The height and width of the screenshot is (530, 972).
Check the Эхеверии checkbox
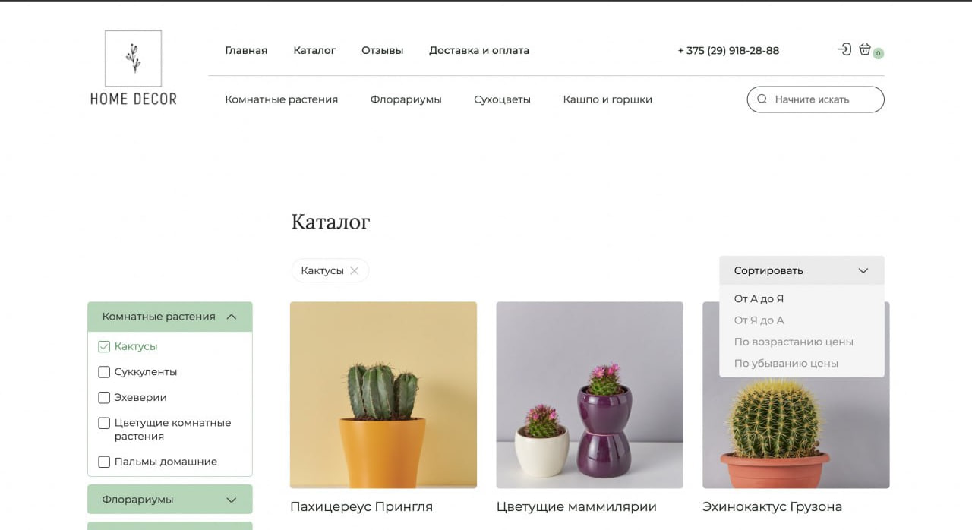tap(104, 397)
